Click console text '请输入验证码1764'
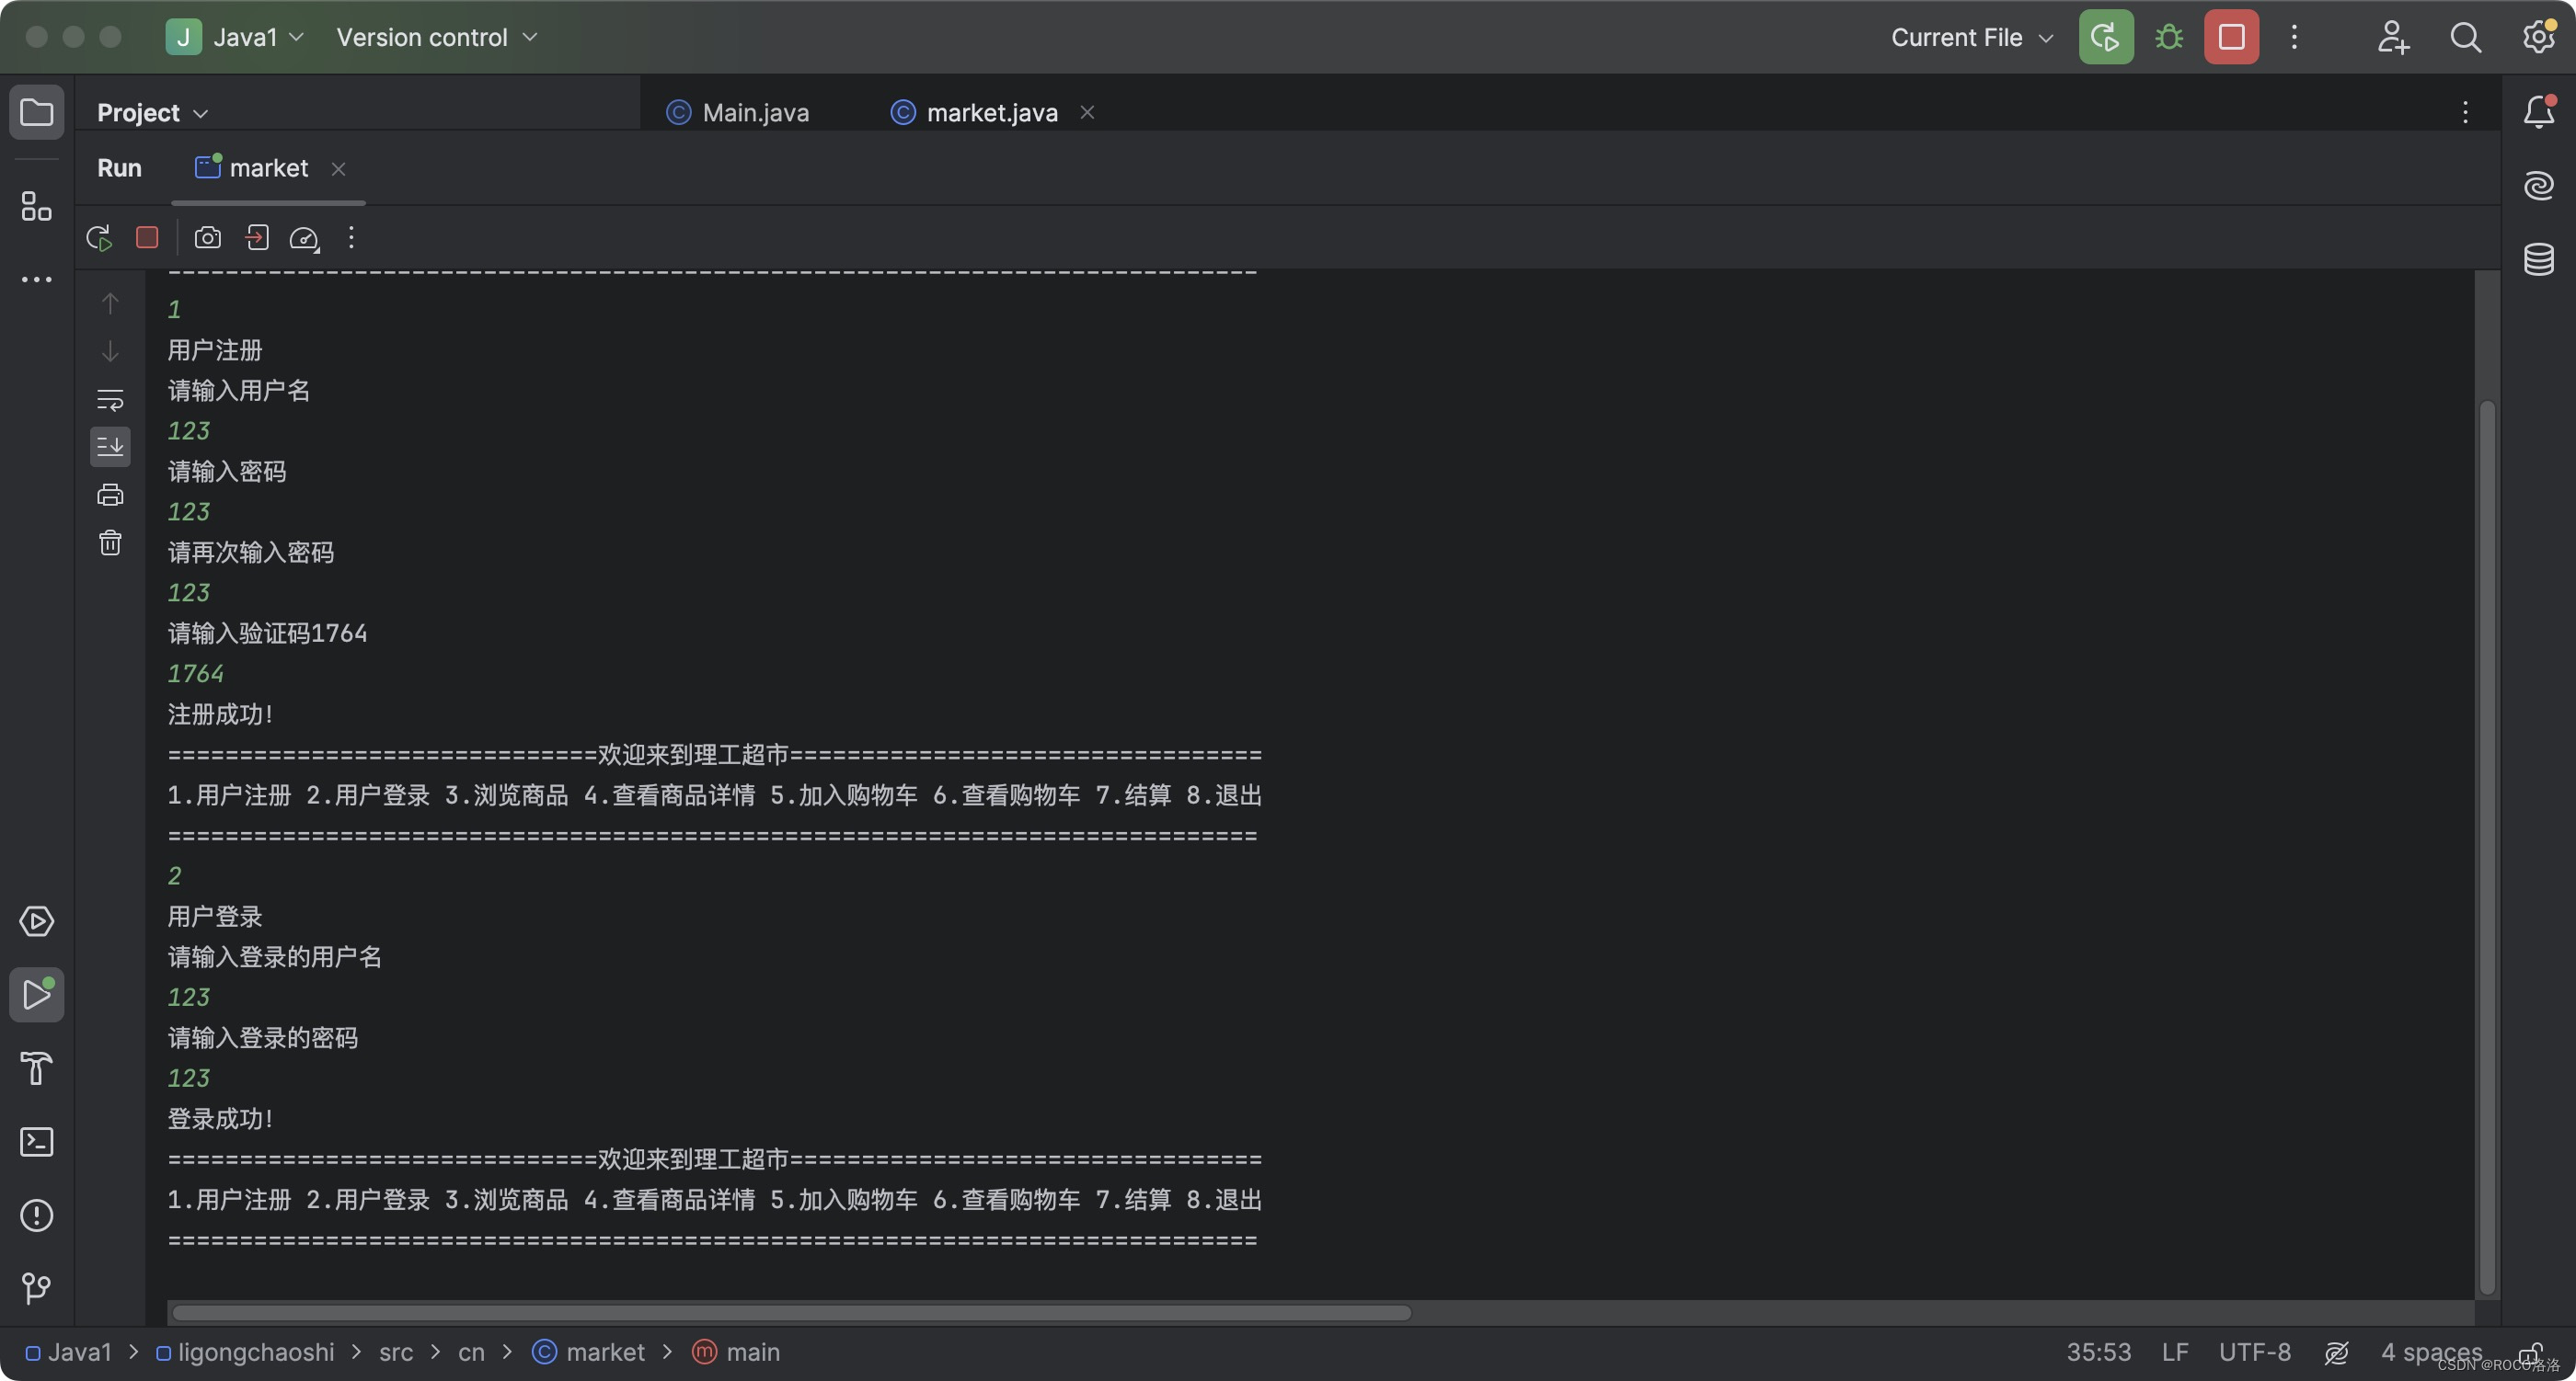The image size is (2576, 1381). (x=267, y=633)
